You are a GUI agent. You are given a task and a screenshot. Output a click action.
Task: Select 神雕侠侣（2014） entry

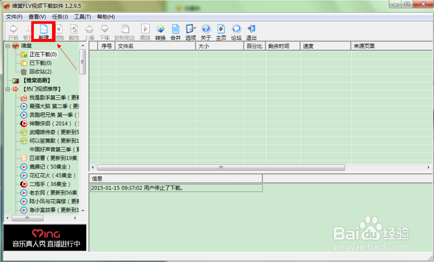(x=54, y=123)
